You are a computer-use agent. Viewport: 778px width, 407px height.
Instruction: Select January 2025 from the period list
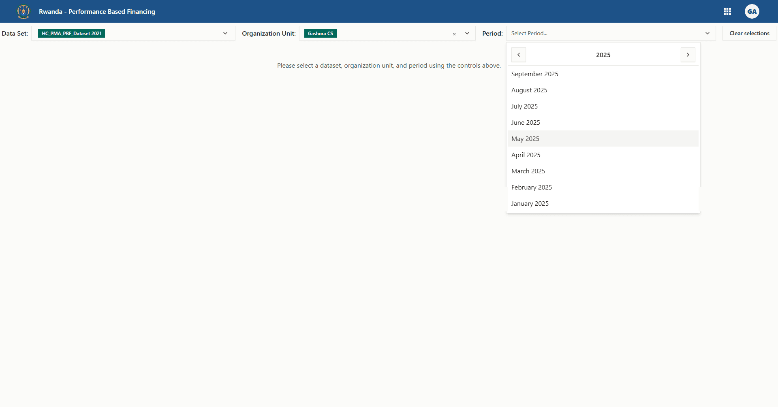(x=530, y=203)
